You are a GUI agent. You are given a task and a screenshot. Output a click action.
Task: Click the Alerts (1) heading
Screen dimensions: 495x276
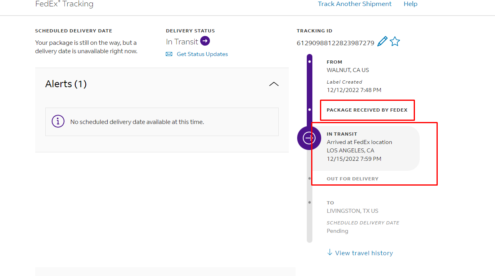(x=66, y=84)
